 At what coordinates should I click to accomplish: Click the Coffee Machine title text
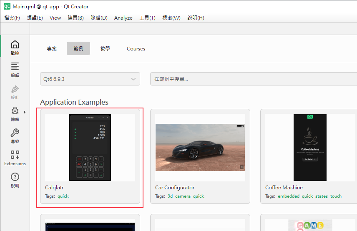[284, 188]
